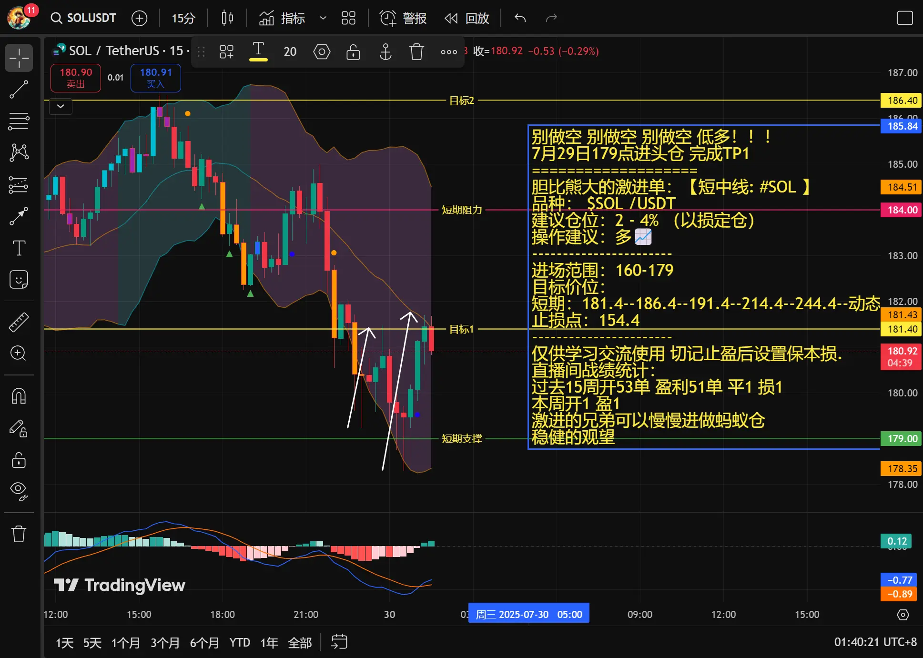Image resolution: width=923 pixels, height=658 pixels.
Task: Collapse the indicator legend chevron
Action: pos(61,106)
